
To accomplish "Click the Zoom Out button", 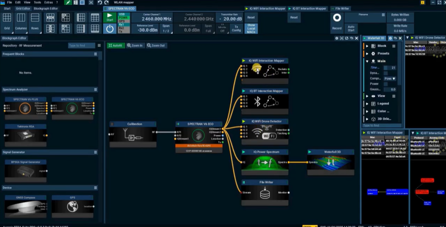I will (x=156, y=45).
